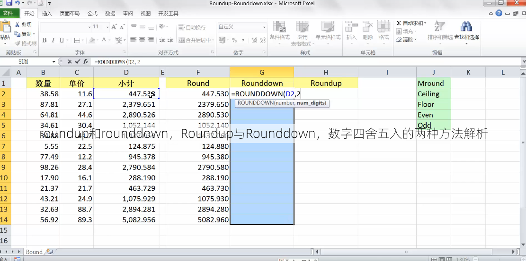
Task: Toggle Italic formatting
Action: (53, 40)
